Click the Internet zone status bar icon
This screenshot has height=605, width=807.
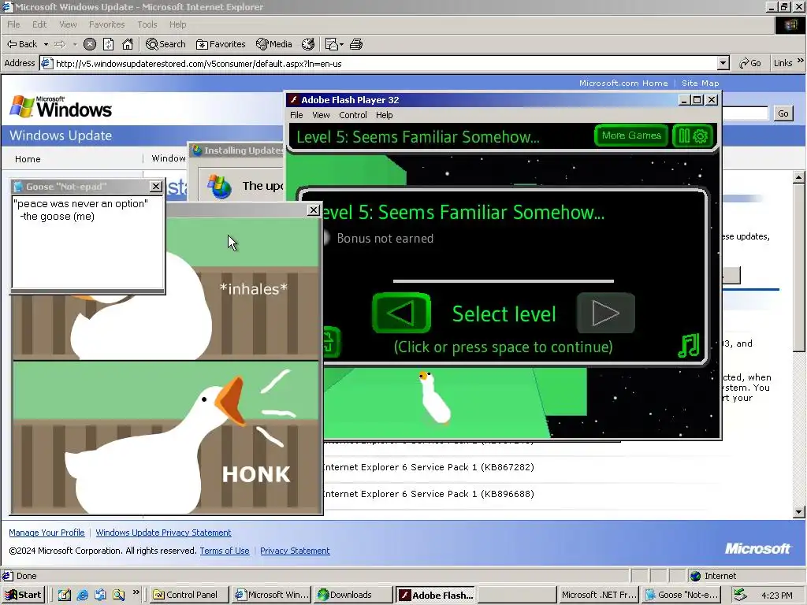click(x=696, y=576)
